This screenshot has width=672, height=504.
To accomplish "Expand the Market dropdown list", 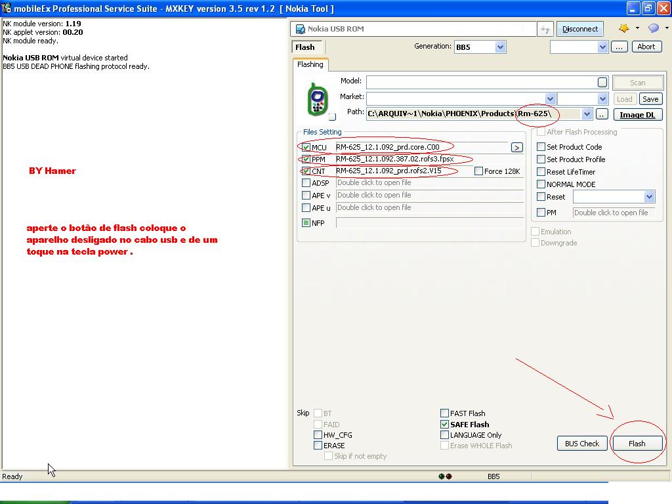I will click(x=550, y=99).
